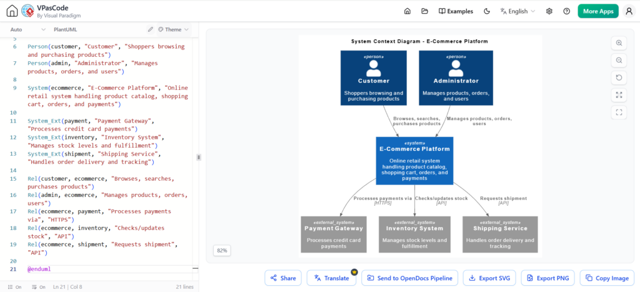Click the System(ecommerce code line 9
This screenshot has width=640, height=292.
[x=107, y=96]
